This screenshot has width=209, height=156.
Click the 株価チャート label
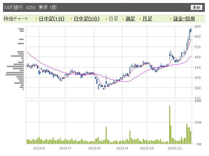pyautogui.click(x=16, y=19)
